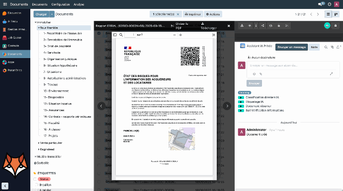
Task: Open Discussion app in sidebar
Action: pos(15,13)
